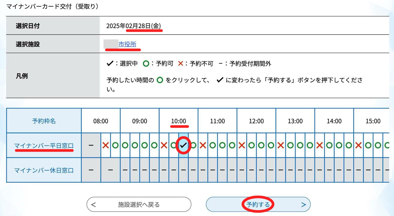Screen dimensions: 394x216
Task: Click the 予約する reserve button
Action: coord(258,204)
